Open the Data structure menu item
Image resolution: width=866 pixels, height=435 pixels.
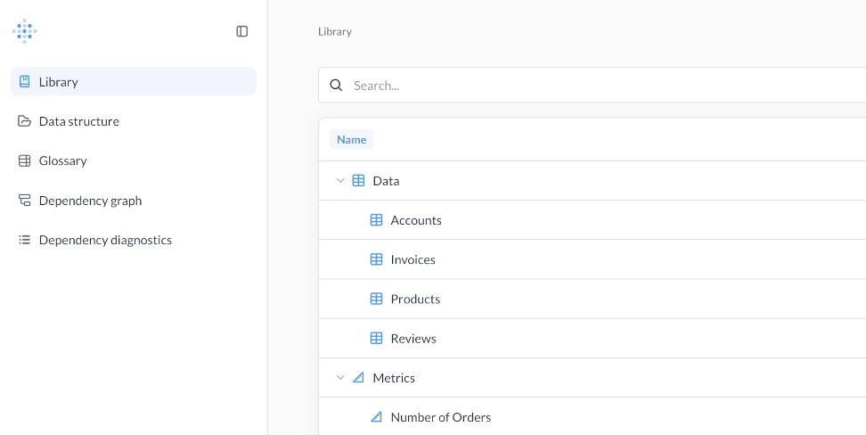[133, 121]
